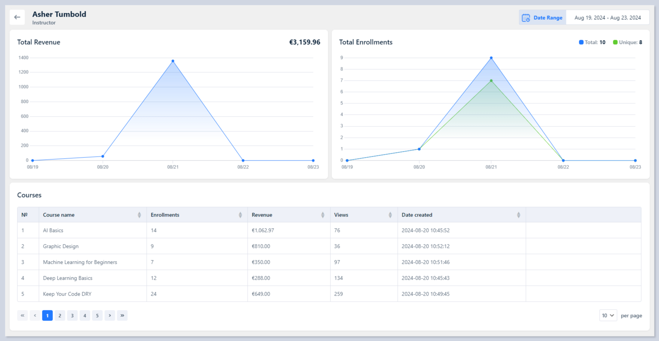Click the 08/21 peak point on revenue chart
659x341 pixels.
[173, 61]
